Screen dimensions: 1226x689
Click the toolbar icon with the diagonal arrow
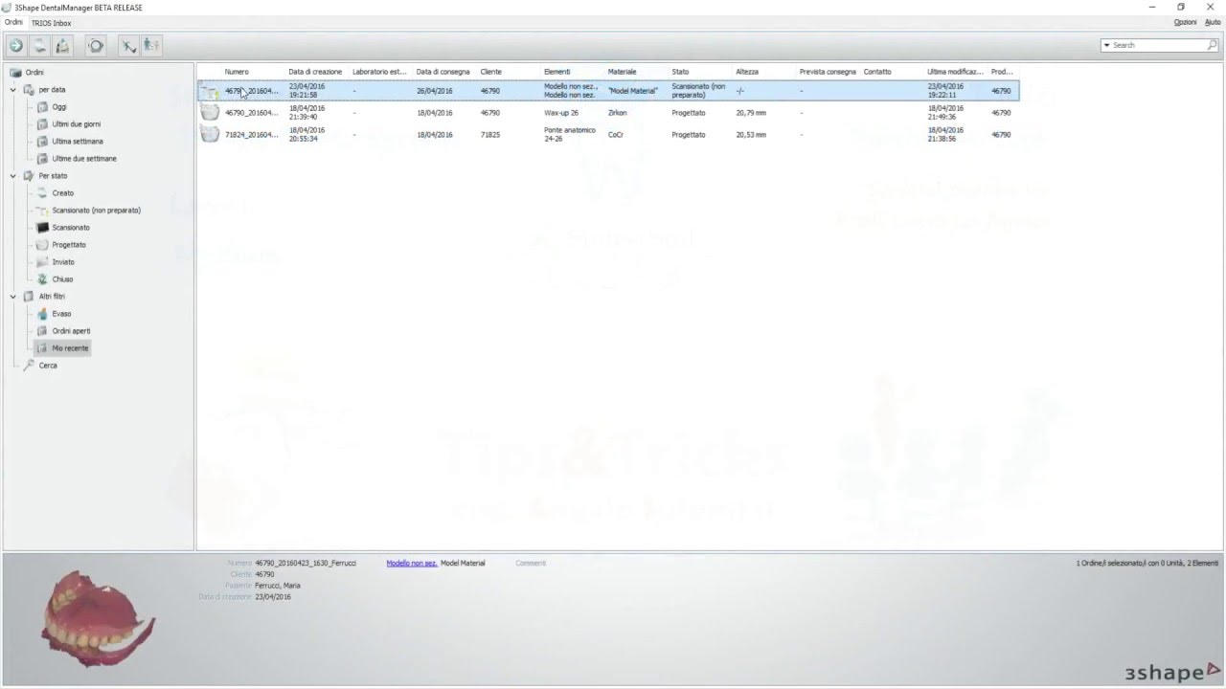128,45
